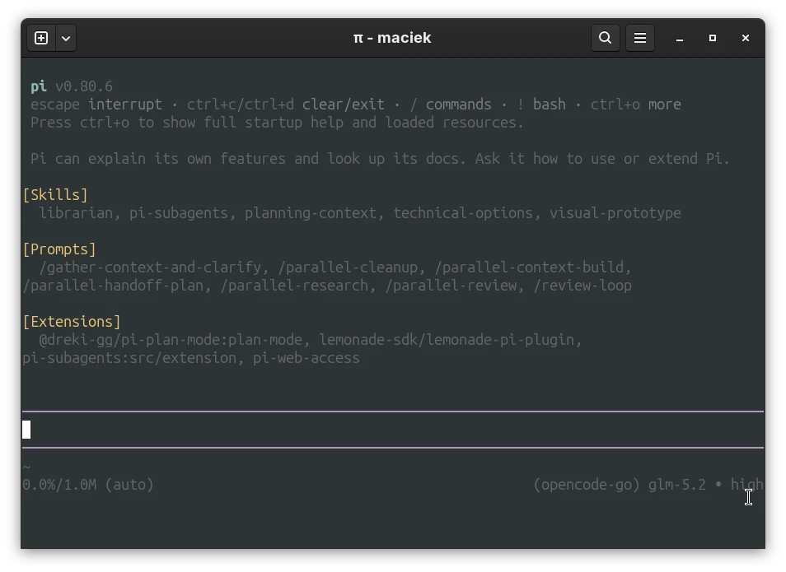Viewport: 786px width, 572px height.
Task: Focus the pi prompt input box
Action: click(393, 430)
